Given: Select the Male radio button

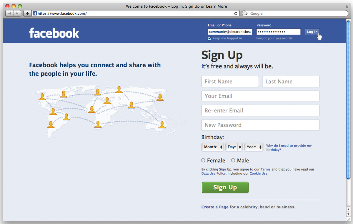Looking at the screenshot, I should click(x=233, y=160).
